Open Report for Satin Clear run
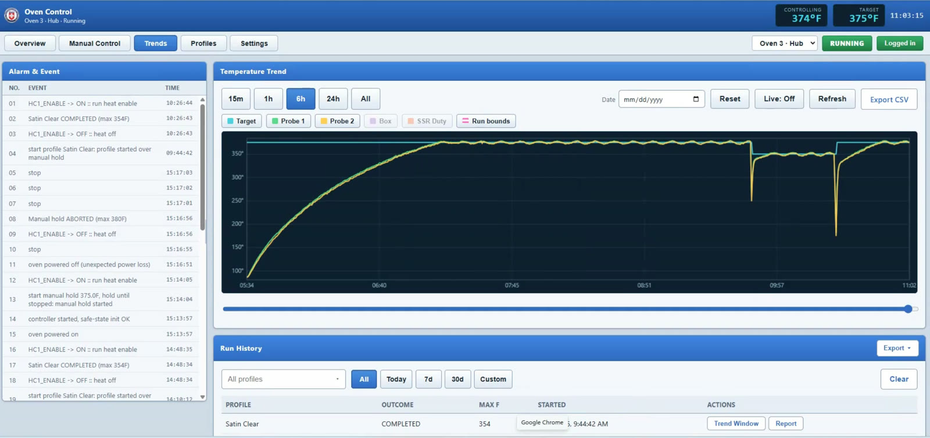 coord(786,423)
